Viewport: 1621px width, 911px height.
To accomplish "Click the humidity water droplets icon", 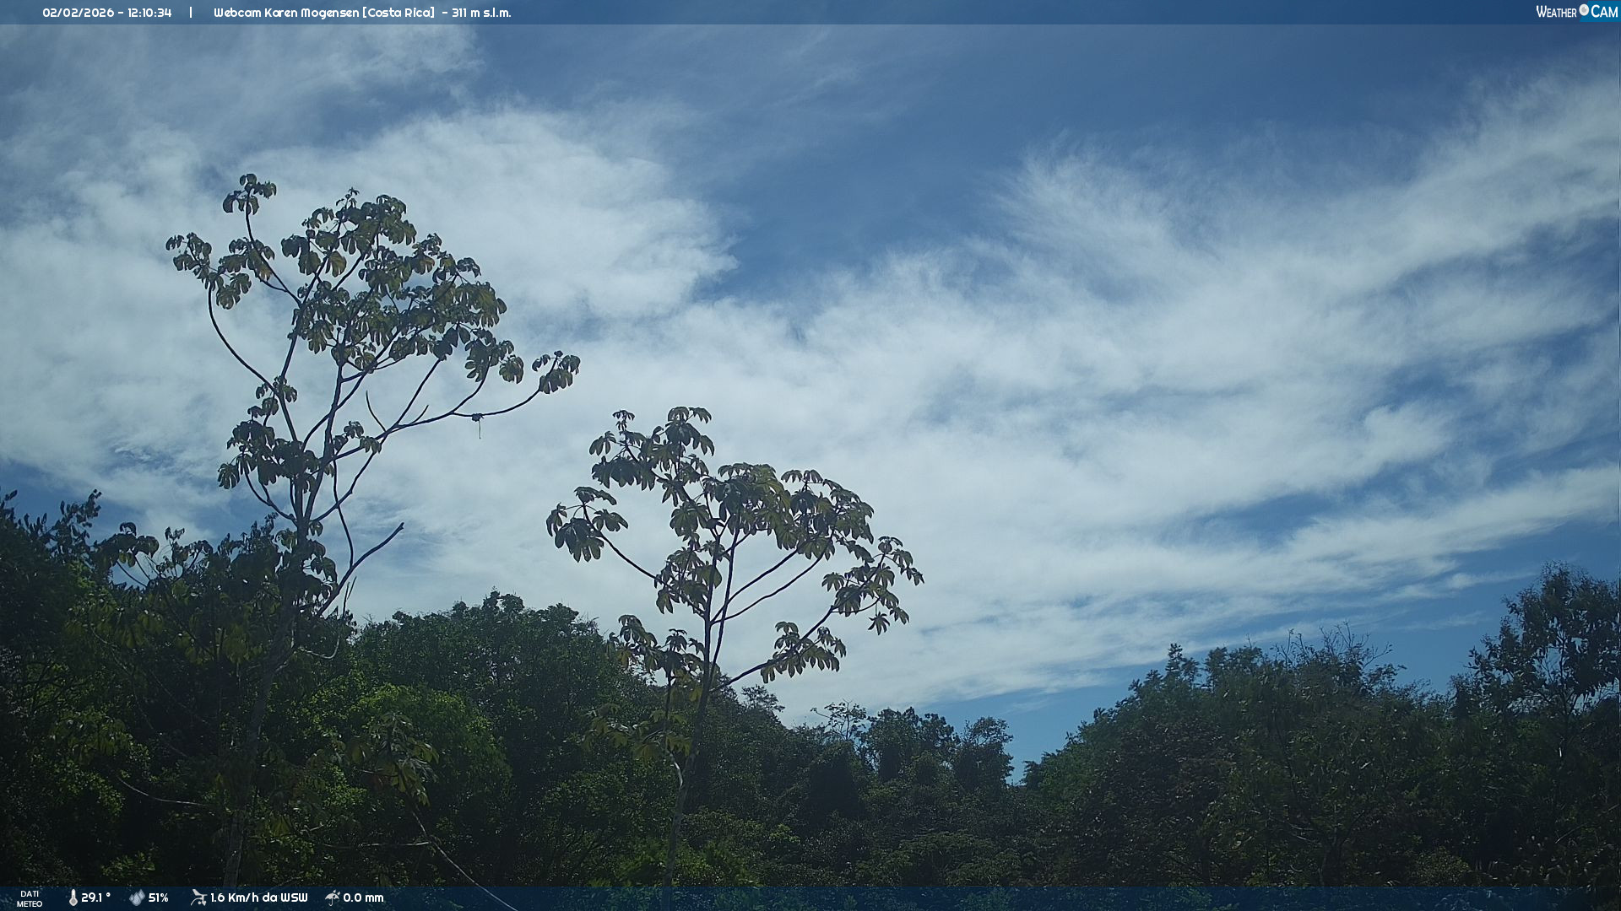I will pos(136,898).
